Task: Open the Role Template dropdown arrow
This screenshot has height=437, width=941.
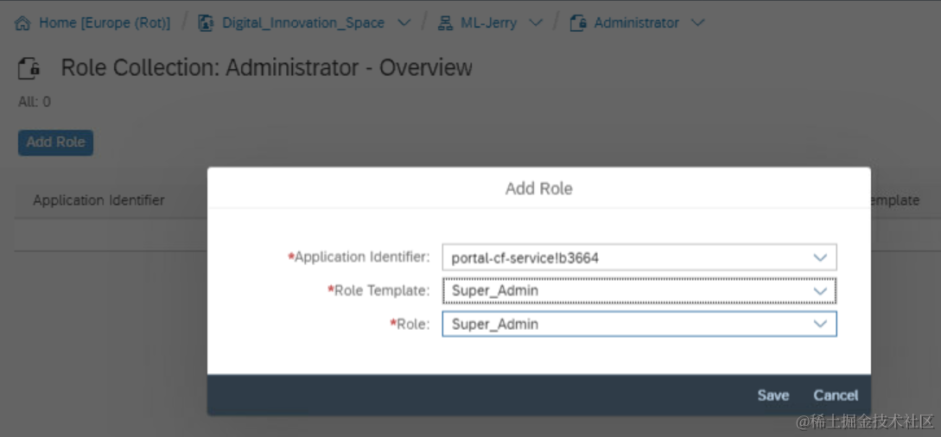Action: pyautogui.click(x=820, y=291)
